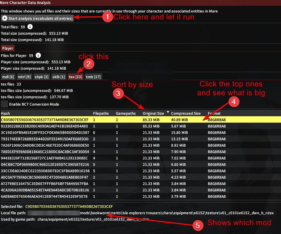
Task: Switch to the mdl [6] tab
Action: 8,77
